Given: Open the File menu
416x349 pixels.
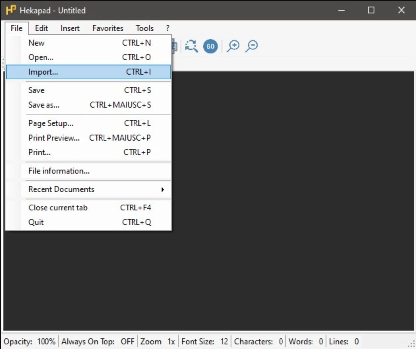Looking at the screenshot, I should pos(16,28).
